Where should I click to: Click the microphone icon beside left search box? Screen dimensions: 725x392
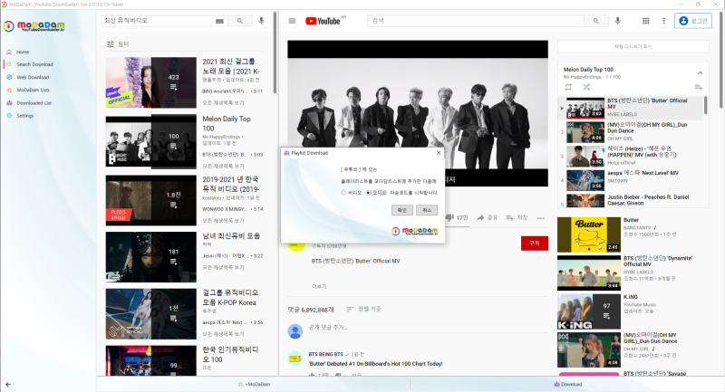pos(261,21)
